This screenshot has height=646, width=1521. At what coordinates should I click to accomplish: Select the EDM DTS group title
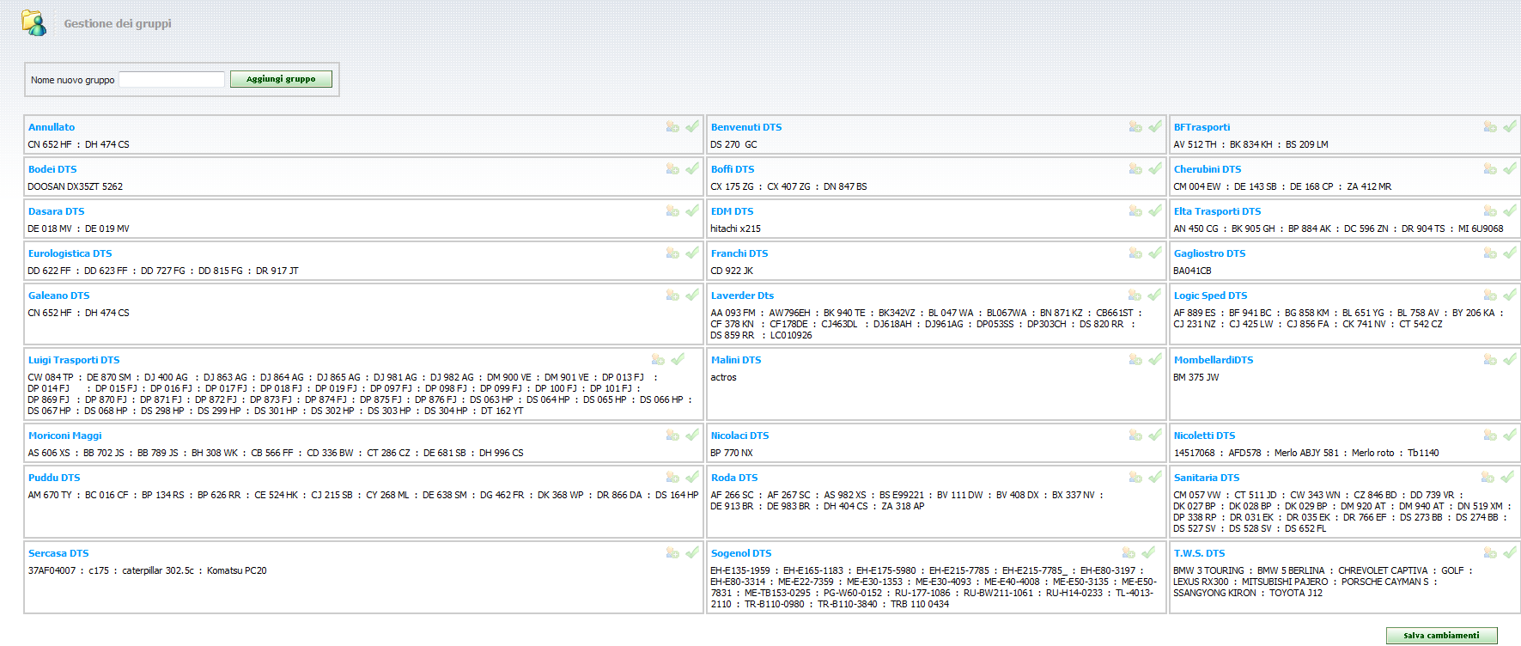(x=733, y=211)
